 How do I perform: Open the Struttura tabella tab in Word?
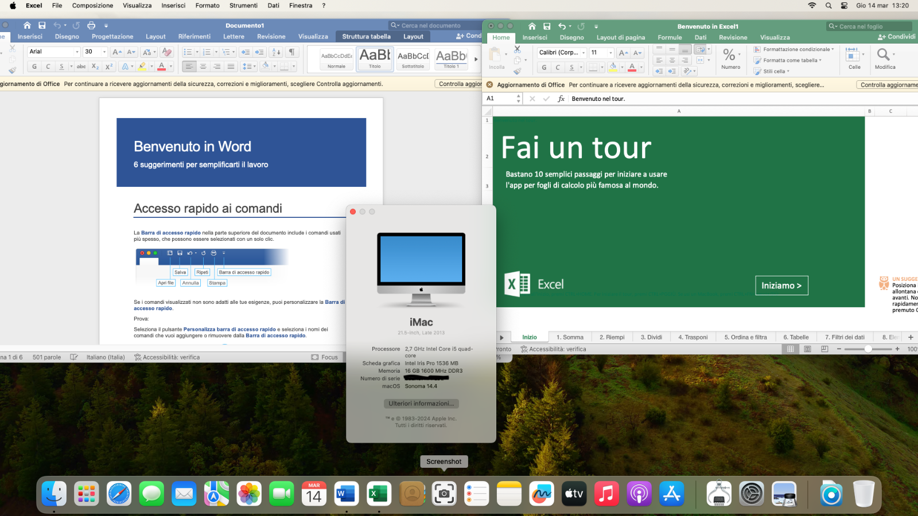367,37
